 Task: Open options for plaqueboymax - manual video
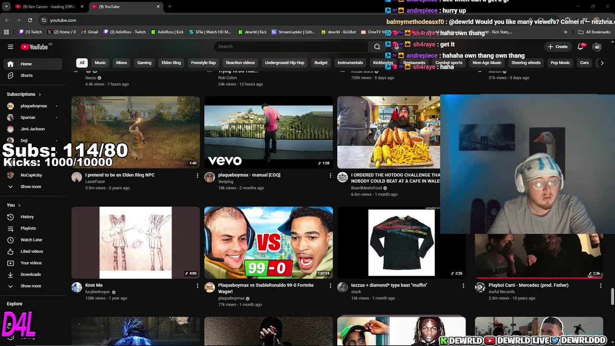click(x=330, y=175)
